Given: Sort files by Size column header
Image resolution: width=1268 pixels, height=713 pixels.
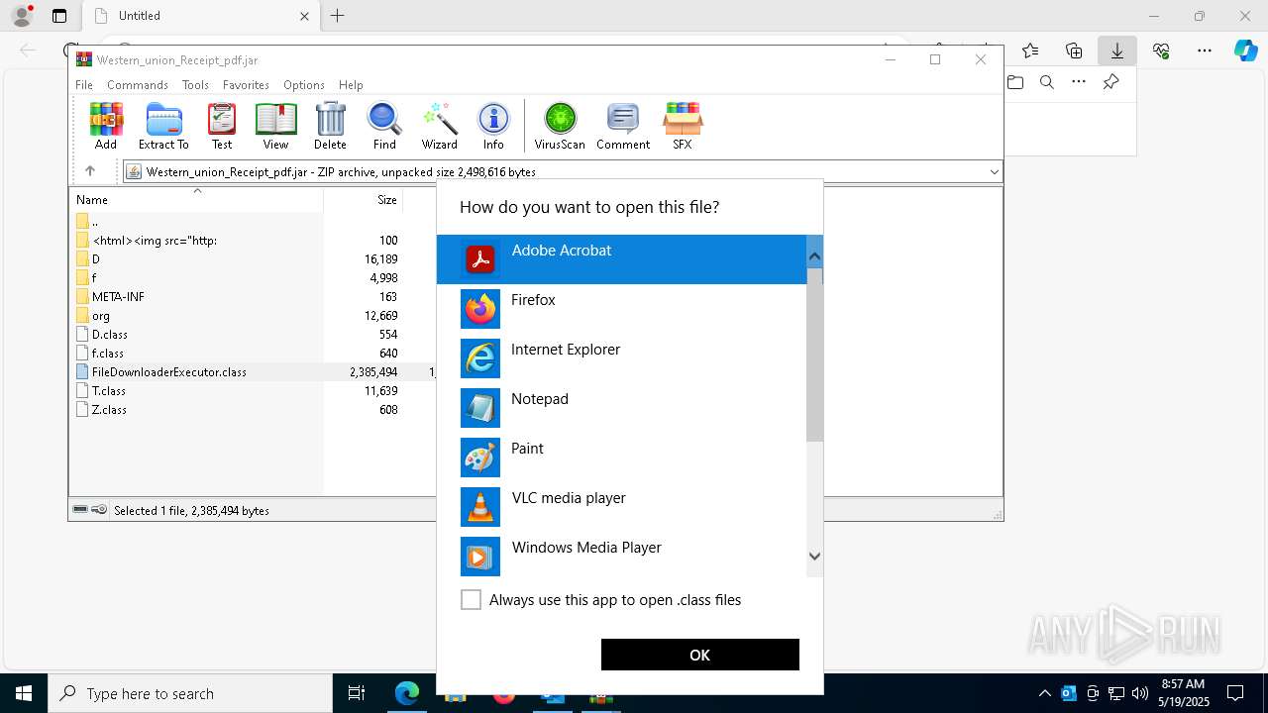Looking at the screenshot, I should pyautogui.click(x=364, y=200).
